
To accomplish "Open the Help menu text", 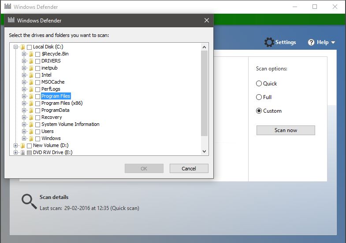I will (x=323, y=42).
